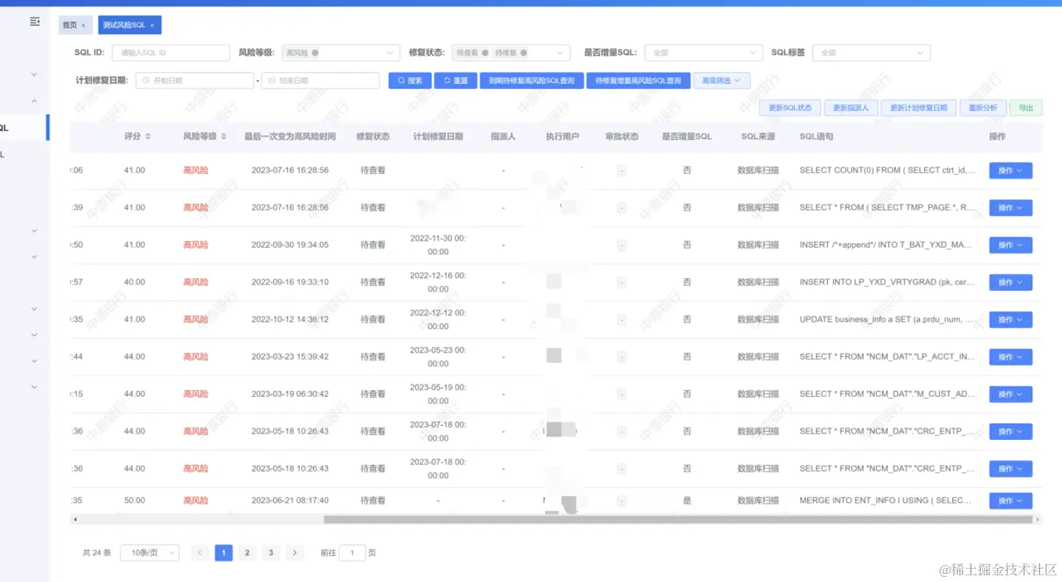Click the 更新指派人 button
Viewport: 1062px width, 582px height.
pos(850,108)
